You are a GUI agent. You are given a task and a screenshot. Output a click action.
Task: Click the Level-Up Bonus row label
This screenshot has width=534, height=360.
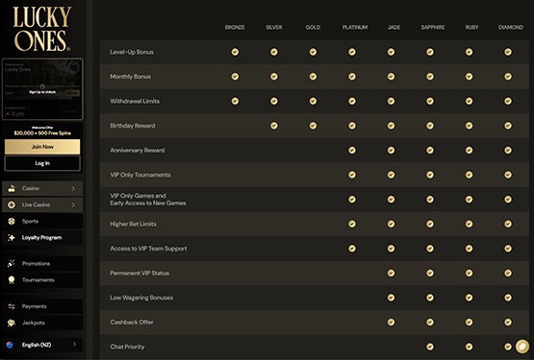coord(132,52)
